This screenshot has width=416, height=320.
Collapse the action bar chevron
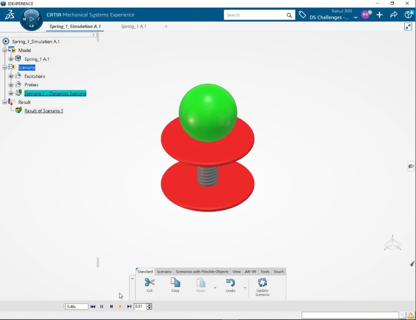tap(132, 278)
